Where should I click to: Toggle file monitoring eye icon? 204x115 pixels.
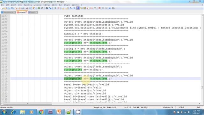tap(95, 8)
